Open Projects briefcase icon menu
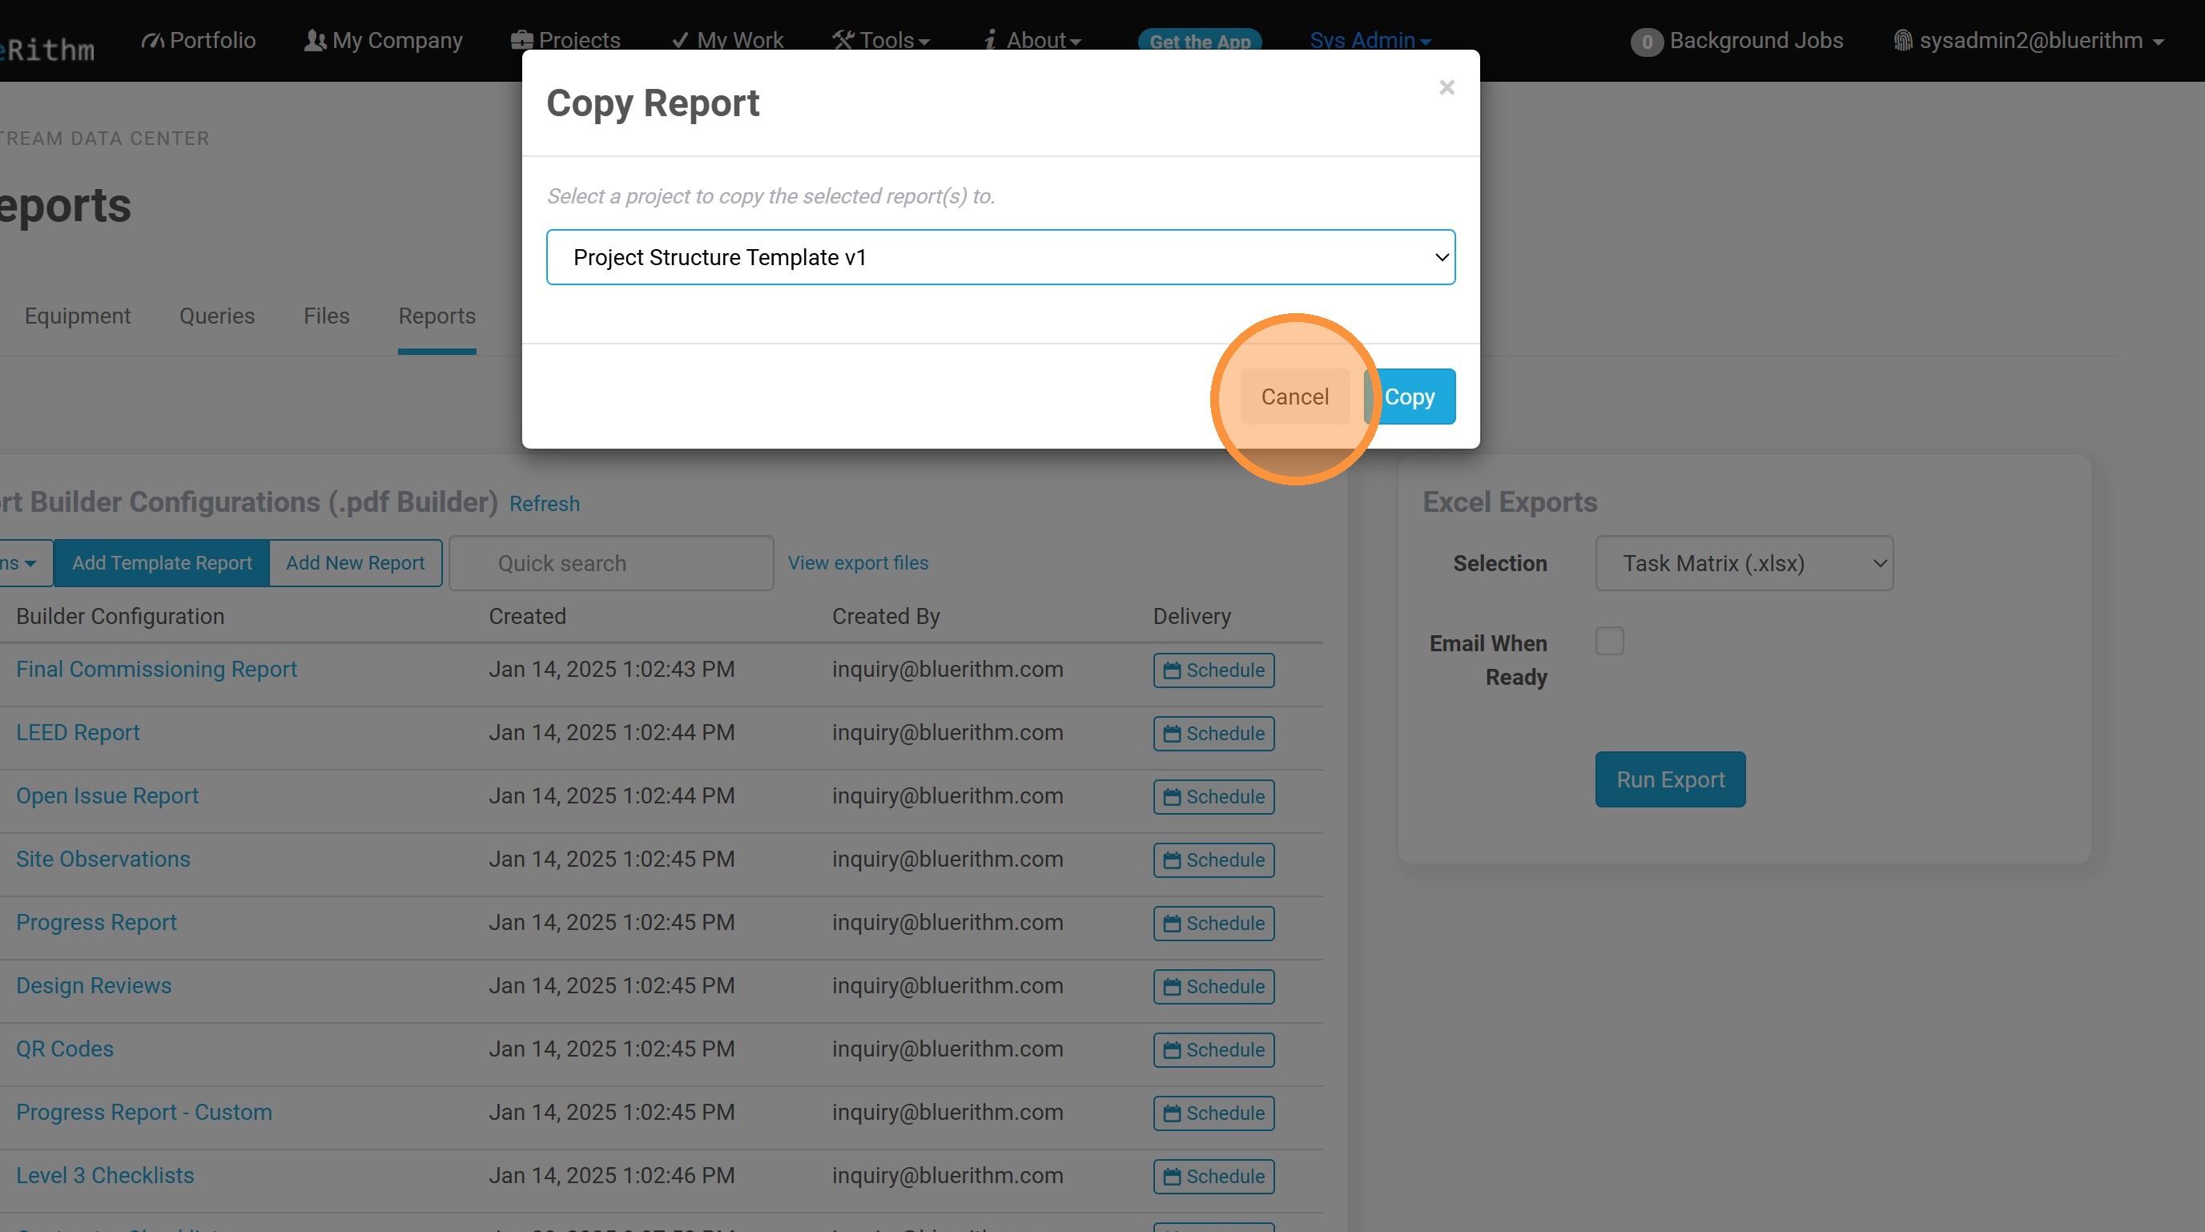 pos(565,40)
